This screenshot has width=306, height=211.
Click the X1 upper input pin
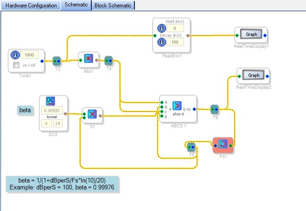click(84, 114)
